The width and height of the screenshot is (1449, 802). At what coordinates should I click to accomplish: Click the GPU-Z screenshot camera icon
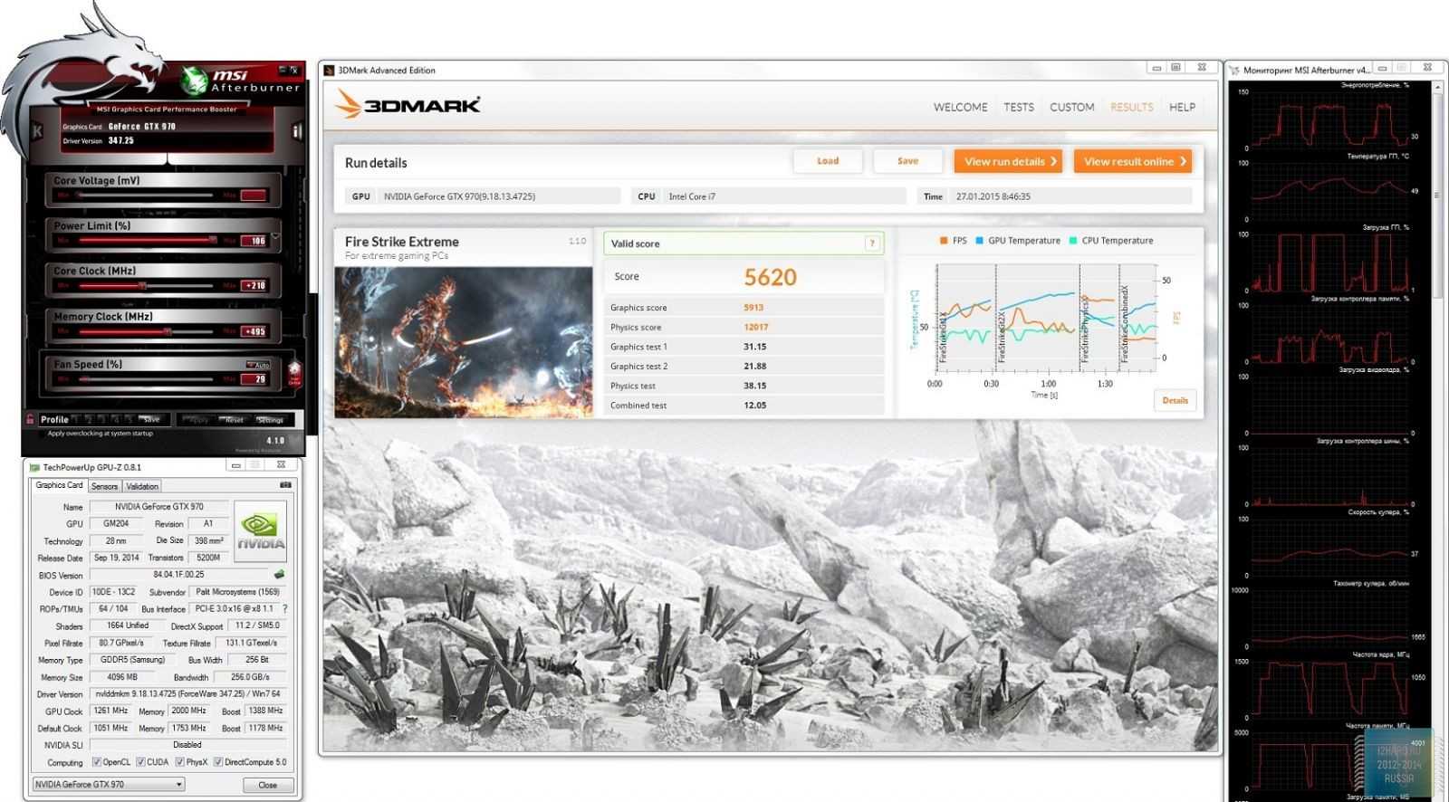coord(286,485)
